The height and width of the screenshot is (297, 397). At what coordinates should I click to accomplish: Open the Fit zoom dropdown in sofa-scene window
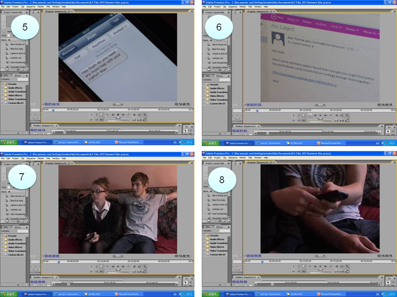pyautogui.click(x=118, y=256)
